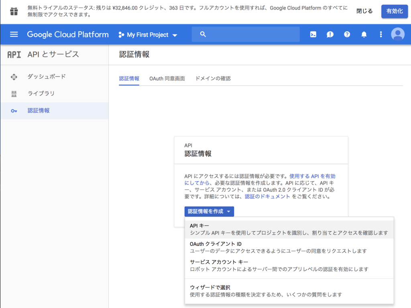Go to ダッシュボード in sidebar
Image resolution: width=411 pixels, height=308 pixels.
47,77
